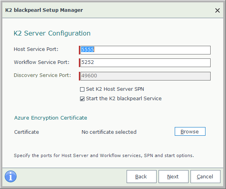Focus the Host Service Port input field

pos(145,50)
